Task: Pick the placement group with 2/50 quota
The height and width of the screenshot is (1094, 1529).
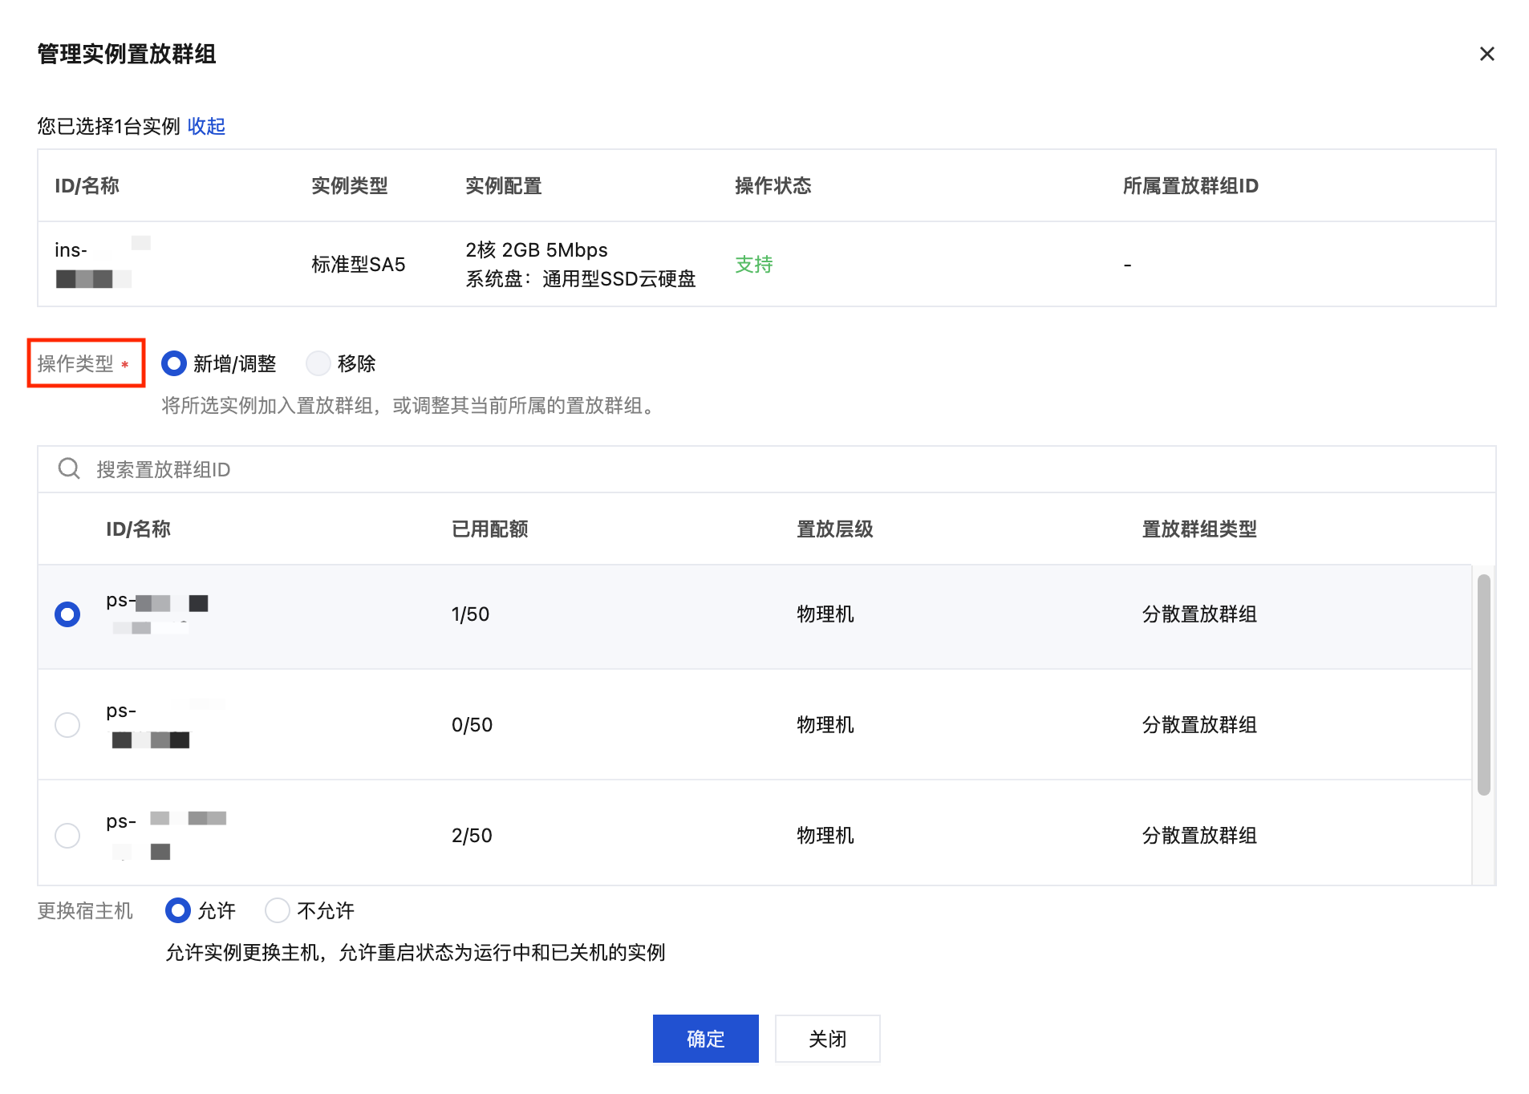Action: 67,836
